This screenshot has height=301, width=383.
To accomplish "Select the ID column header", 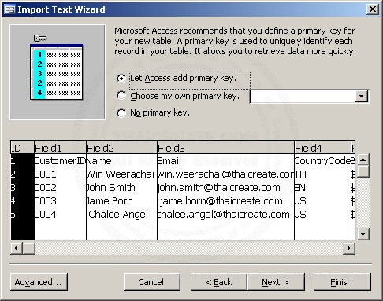I will (x=22, y=148).
